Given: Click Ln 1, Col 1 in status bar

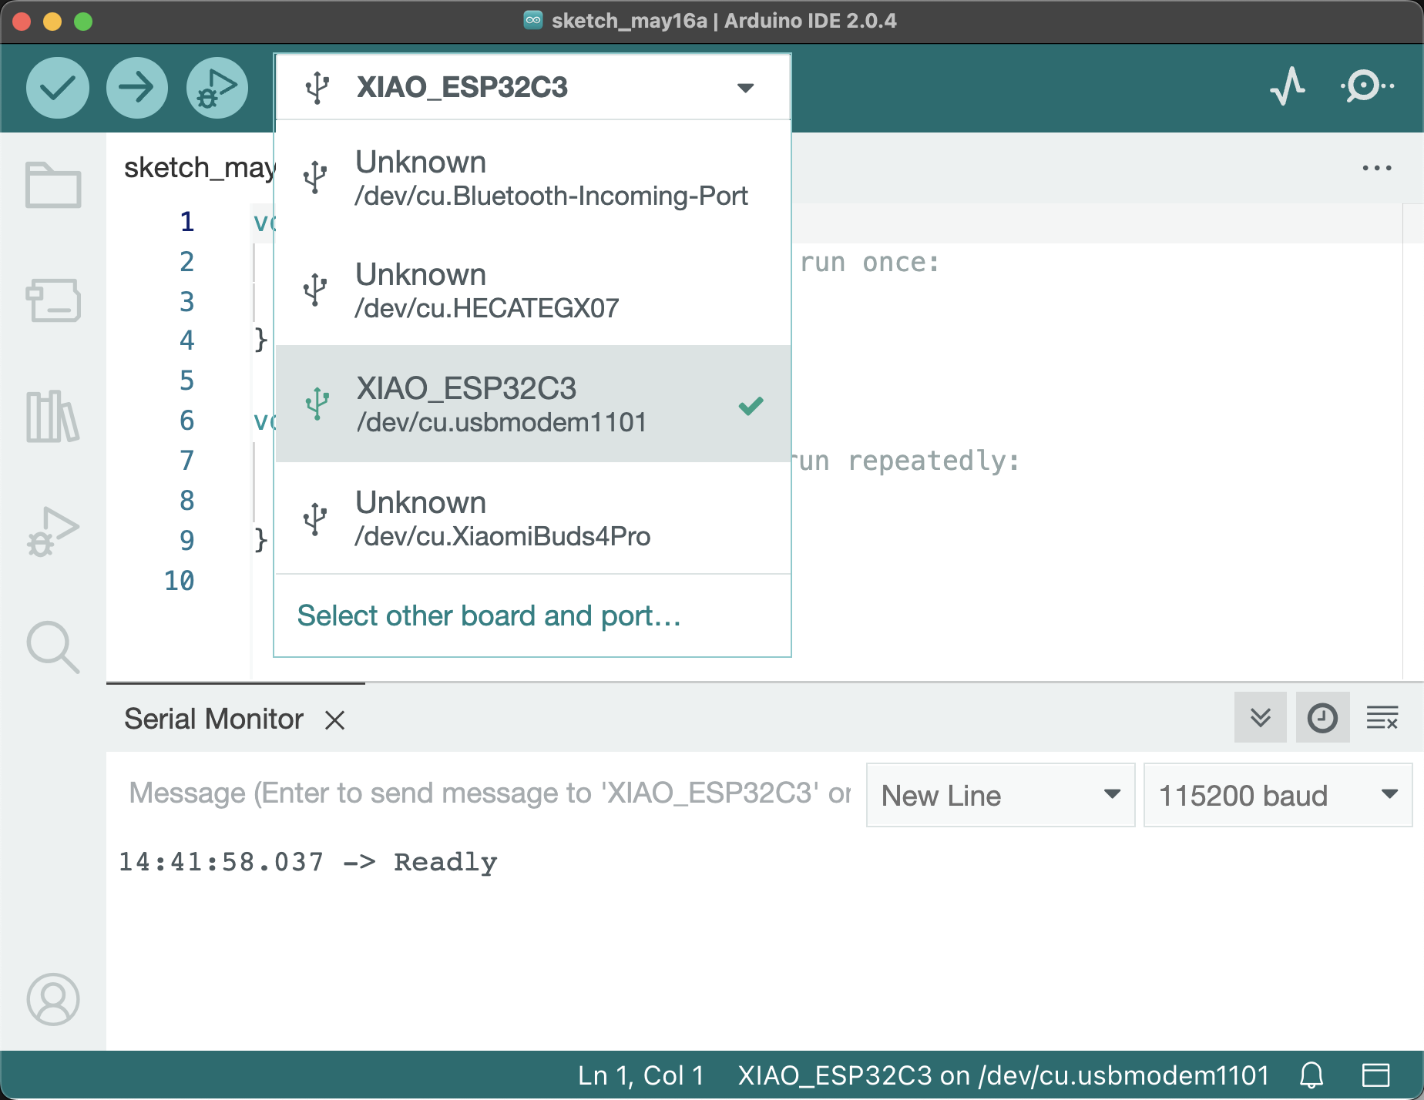Looking at the screenshot, I should click(x=641, y=1075).
